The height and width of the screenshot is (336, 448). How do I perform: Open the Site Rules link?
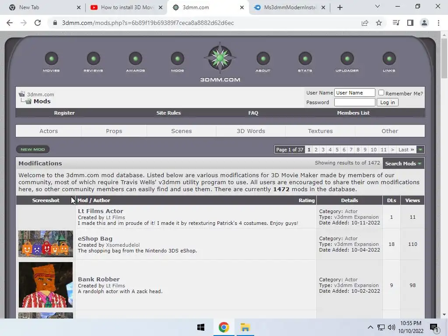pos(168,113)
